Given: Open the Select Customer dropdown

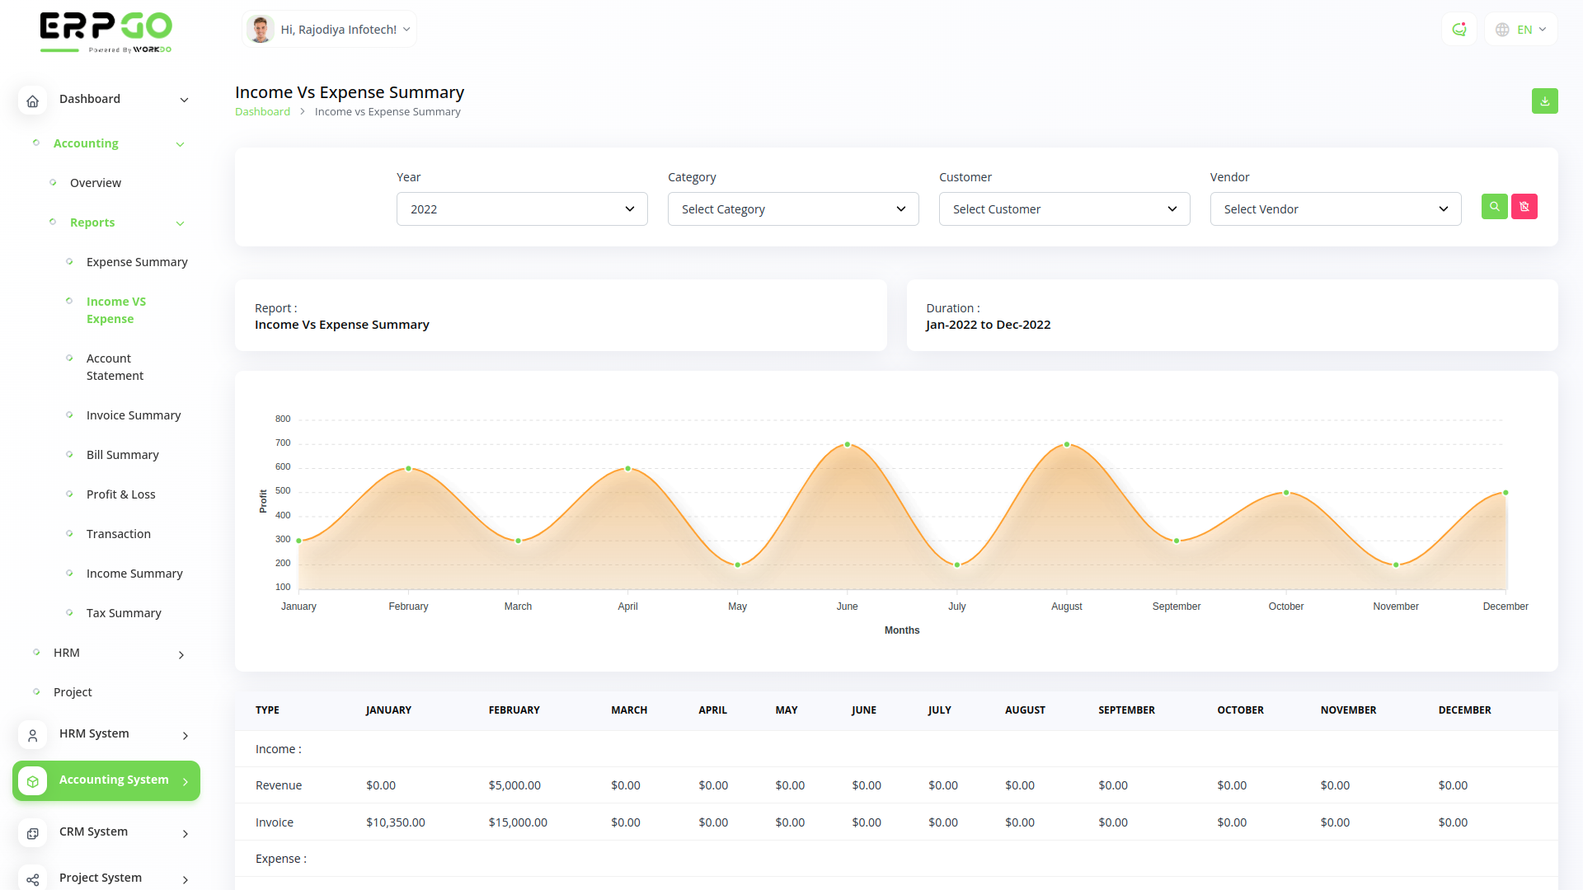Looking at the screenshot, I should [x=1064, y=209].
